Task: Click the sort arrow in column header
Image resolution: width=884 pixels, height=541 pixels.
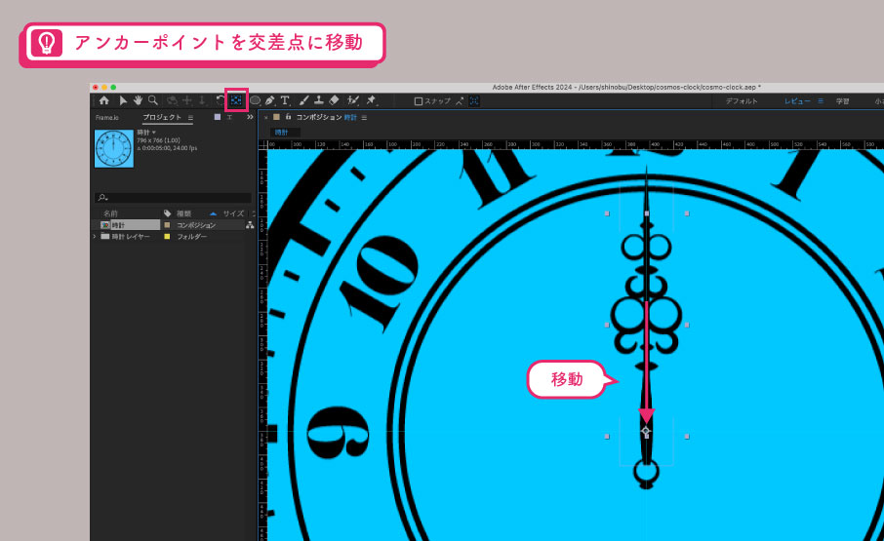Action: (x=213, y=213)
